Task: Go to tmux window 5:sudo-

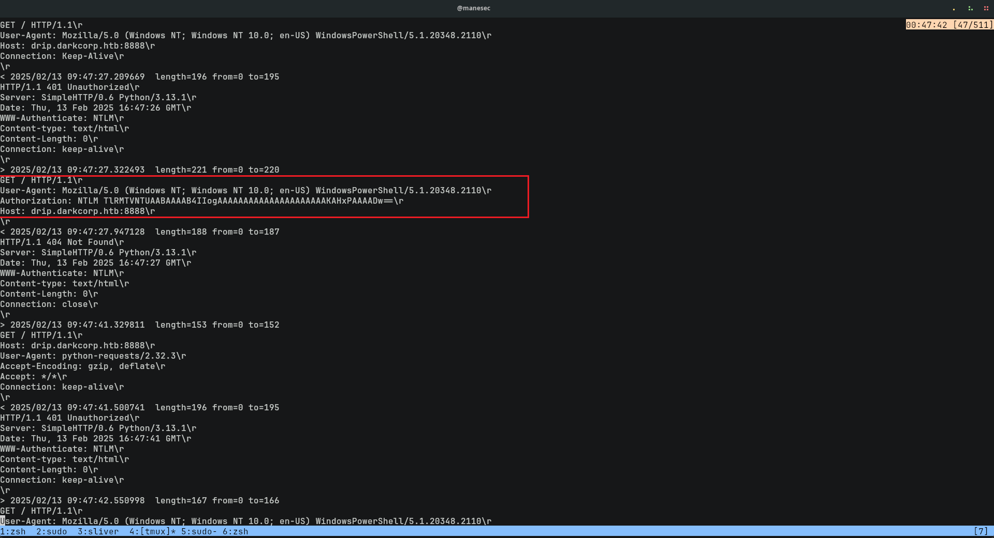Action: pyautogui.click(x=199, y=531)
